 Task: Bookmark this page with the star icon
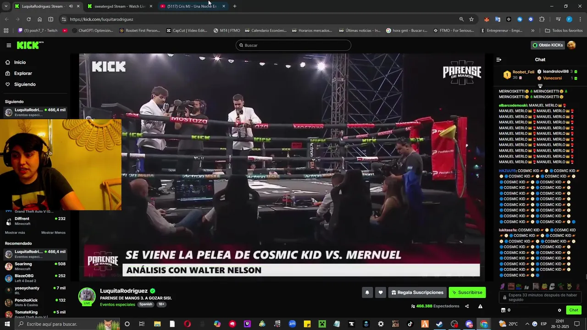click(x=471, y=19)
